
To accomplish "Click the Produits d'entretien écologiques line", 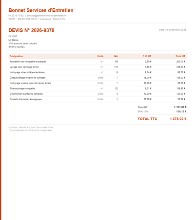I will pyautogui.click(x=97, y=99).
